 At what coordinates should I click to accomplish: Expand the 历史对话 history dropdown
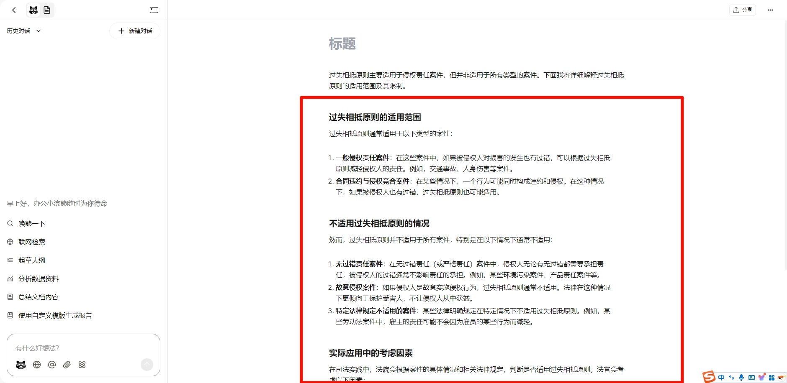[38, 31]
